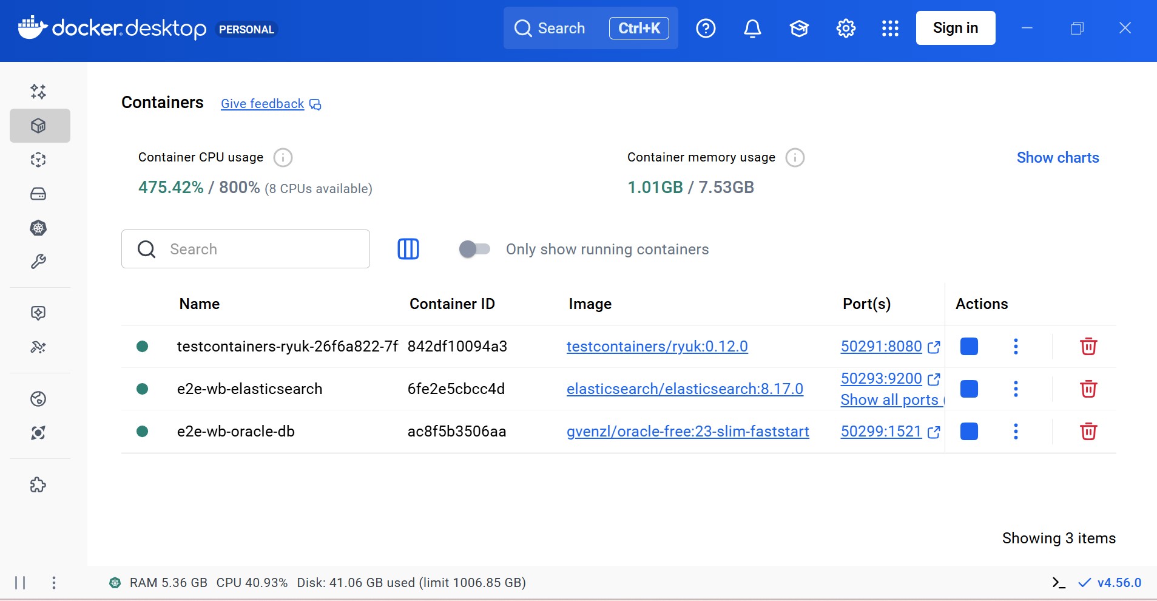Viewport: 1157px width, 601px height.
Task: Open terminal icon in status bar
Action: (1059, 583)
